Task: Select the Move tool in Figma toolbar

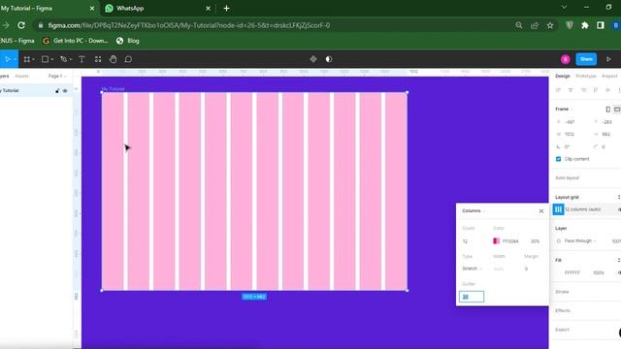Action: [7, 59]
